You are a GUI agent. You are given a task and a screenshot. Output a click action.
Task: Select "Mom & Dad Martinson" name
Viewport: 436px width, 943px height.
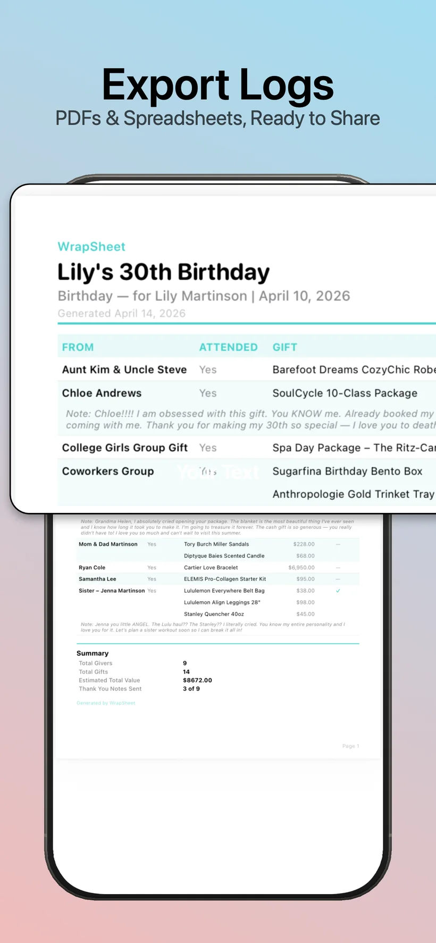point(108,544)
